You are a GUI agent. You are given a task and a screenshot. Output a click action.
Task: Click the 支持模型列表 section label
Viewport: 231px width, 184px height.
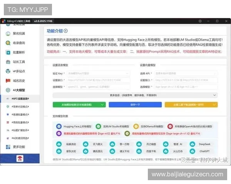[x=60, y=116]
